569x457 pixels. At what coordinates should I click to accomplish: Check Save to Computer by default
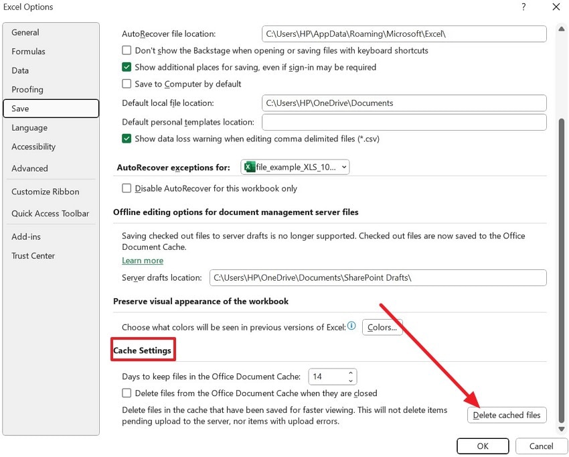click(127, 84)
